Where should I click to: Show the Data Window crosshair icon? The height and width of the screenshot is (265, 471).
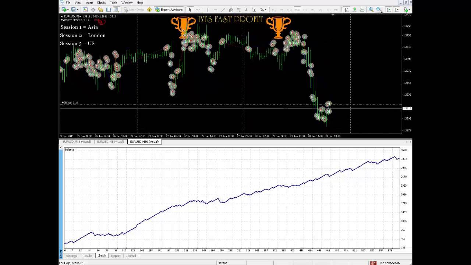[93, 10]
